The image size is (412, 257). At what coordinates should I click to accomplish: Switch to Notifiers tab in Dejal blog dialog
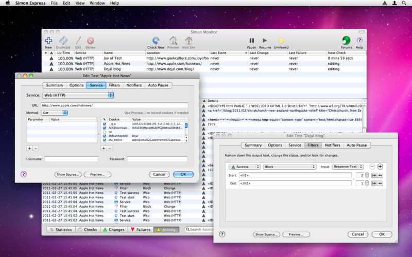(332, 145)
